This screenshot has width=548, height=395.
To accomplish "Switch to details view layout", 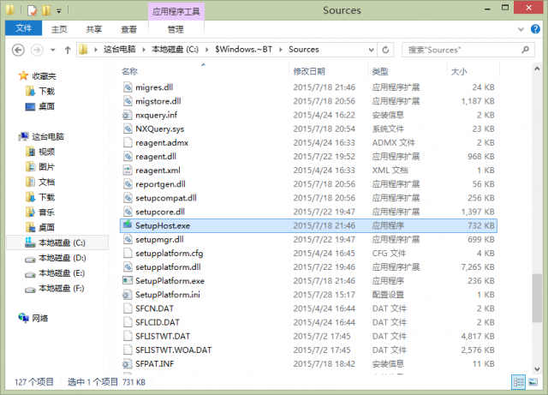I will [518, 382].
